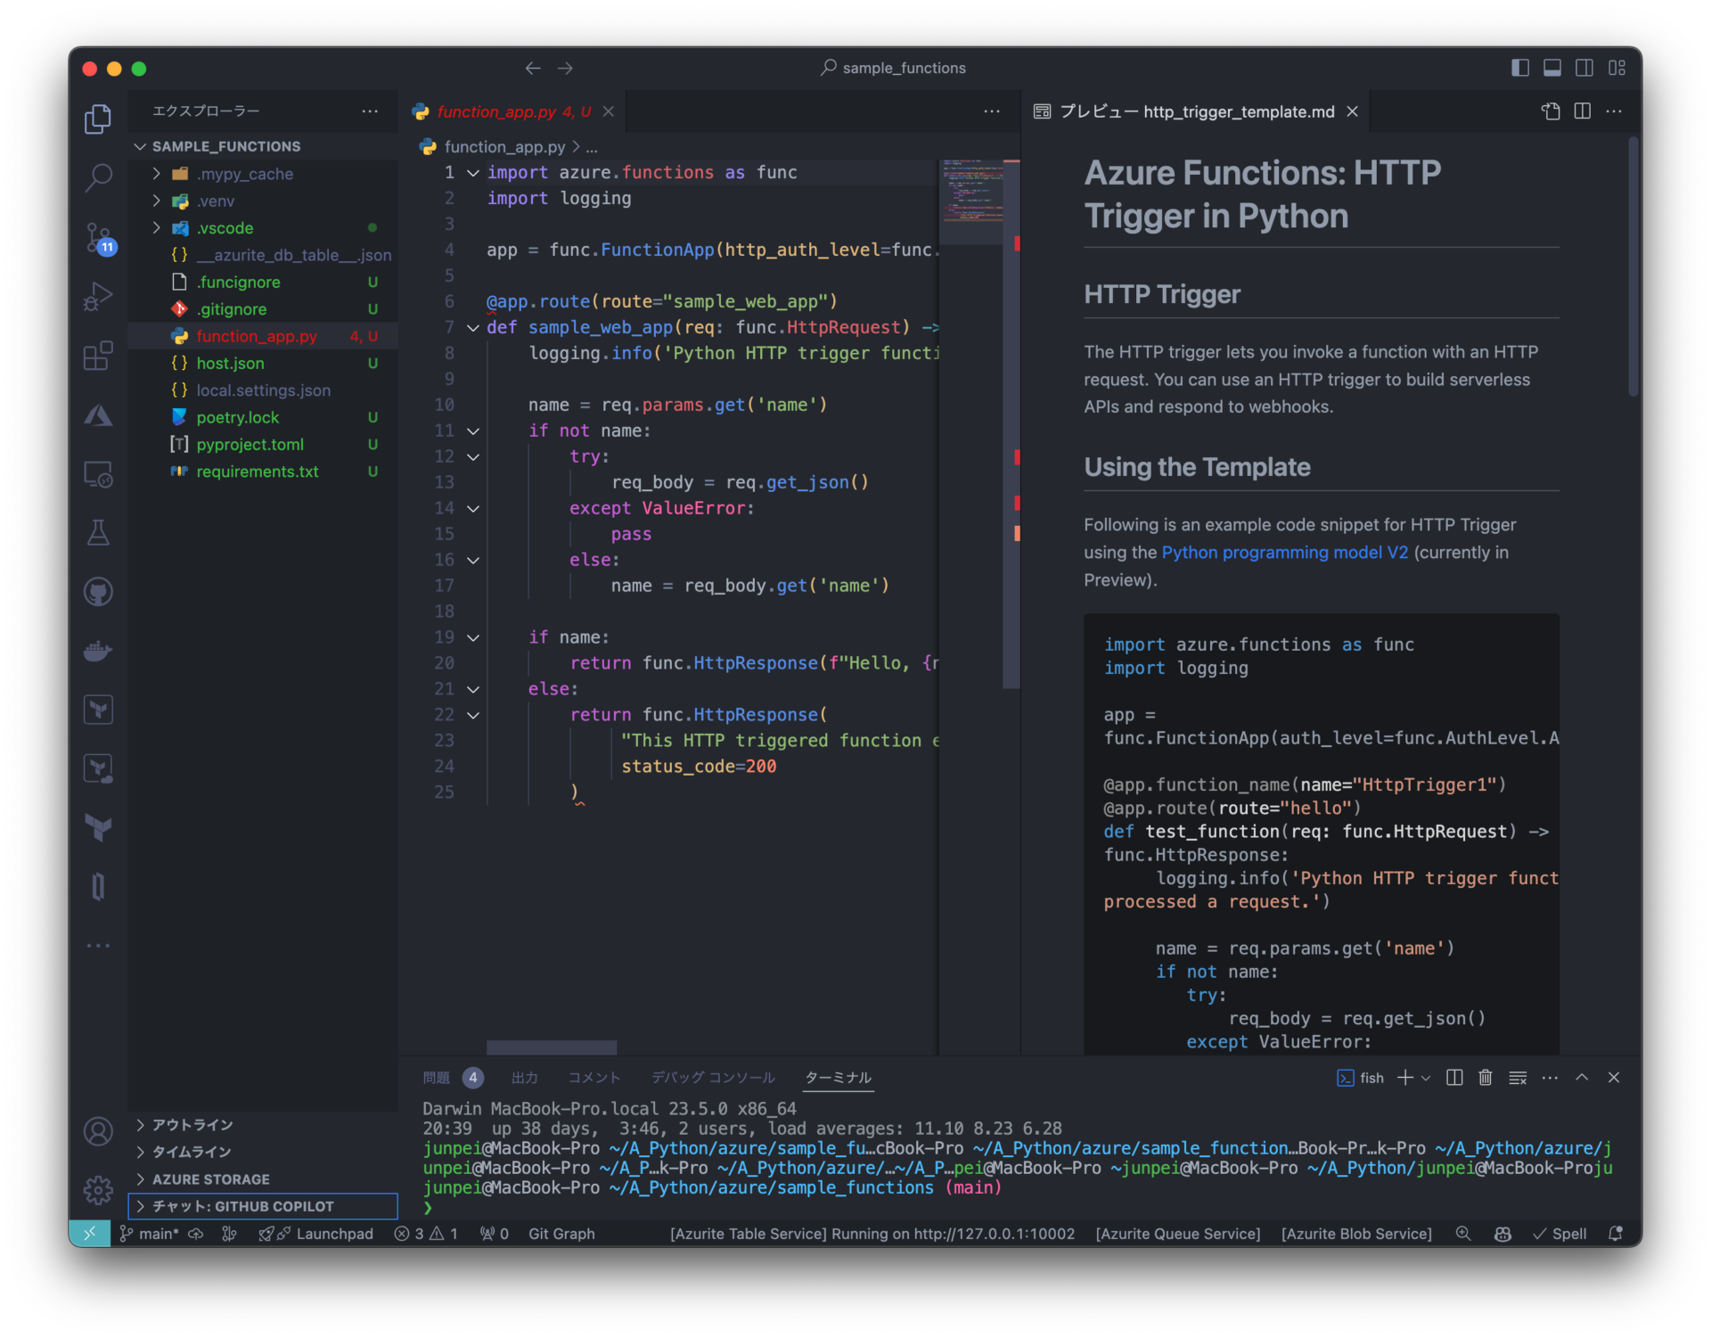This screenshot has height=1338, width=1711.
Task: Open the Extensions view
Action: coord(98,355)
